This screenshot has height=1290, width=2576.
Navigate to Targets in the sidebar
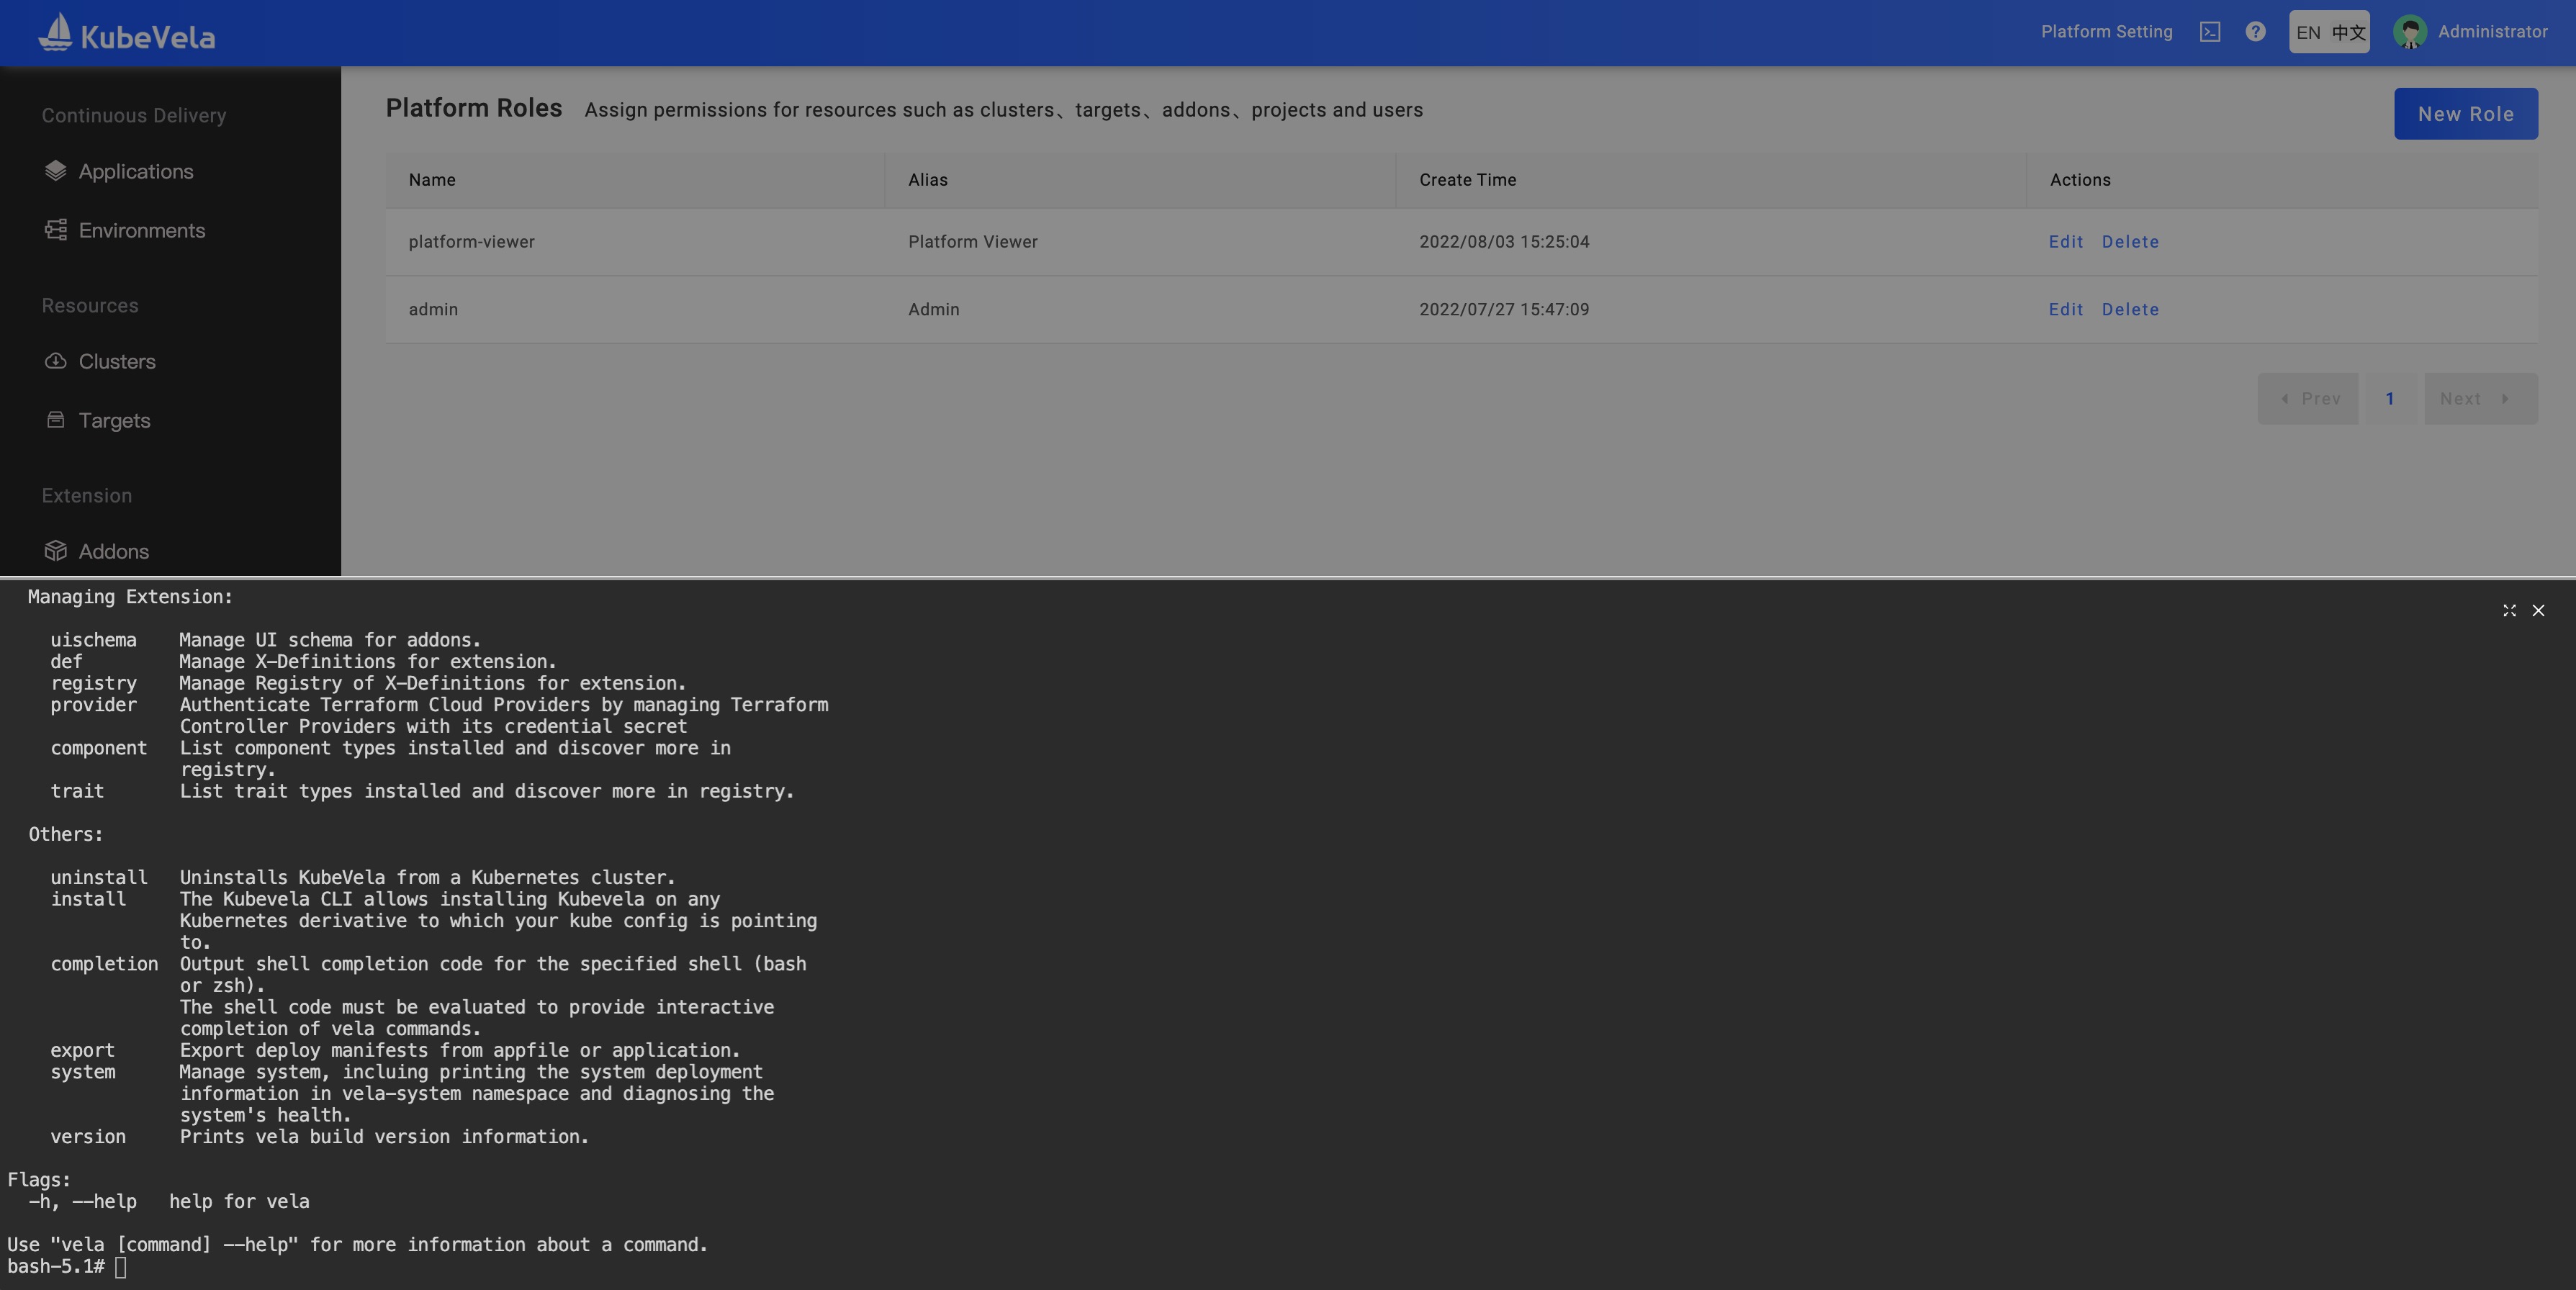click(114, 421)
